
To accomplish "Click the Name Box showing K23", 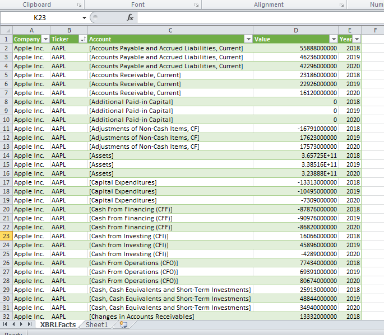I will pos(40,17).
